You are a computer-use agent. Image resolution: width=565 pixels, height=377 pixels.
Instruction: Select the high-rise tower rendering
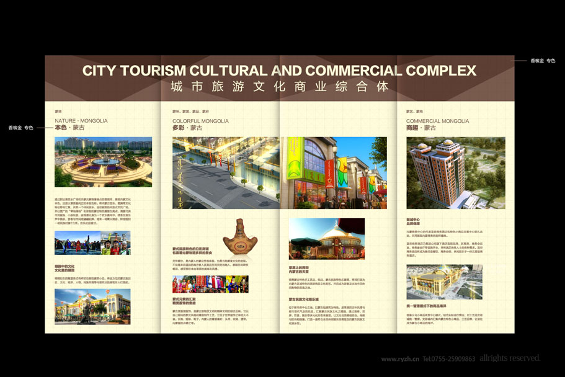(x=456, y=173)
